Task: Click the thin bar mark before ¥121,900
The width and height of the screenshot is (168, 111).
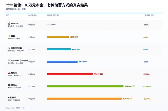Action: tap(47, 25)
